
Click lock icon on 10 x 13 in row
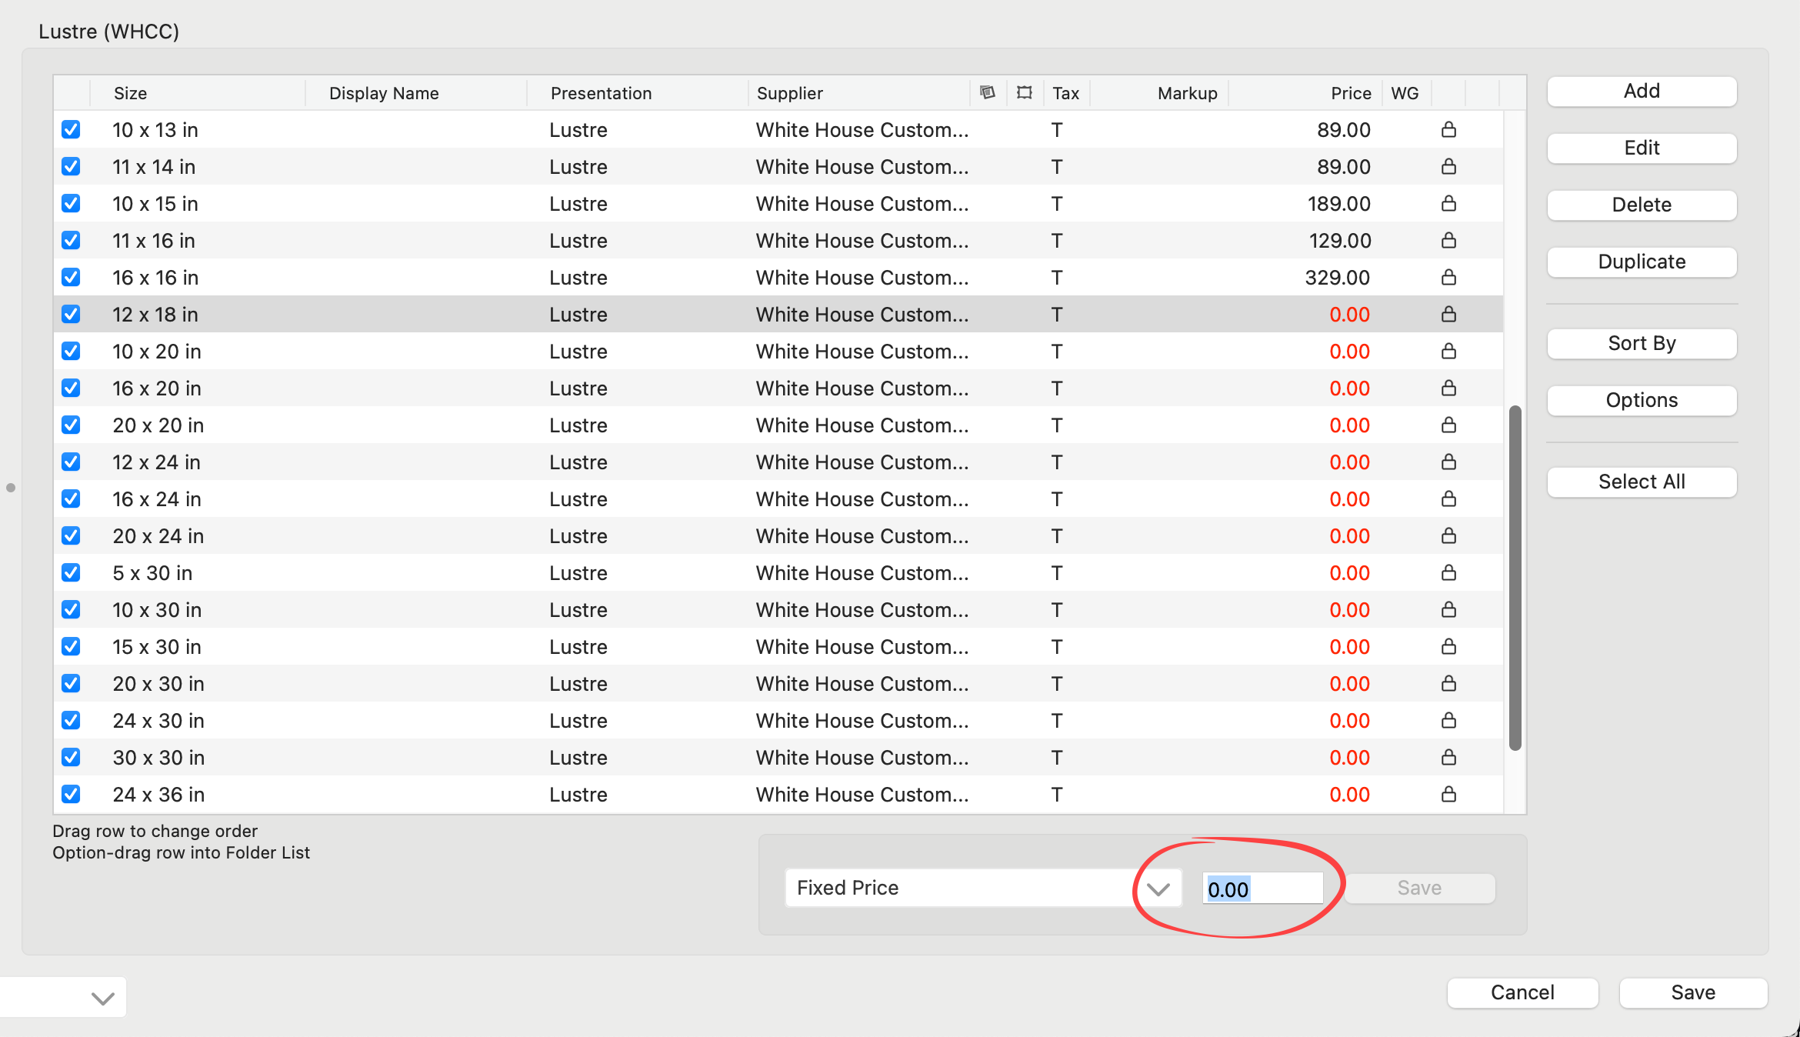pyautogui.click(x=1448, y=129)
